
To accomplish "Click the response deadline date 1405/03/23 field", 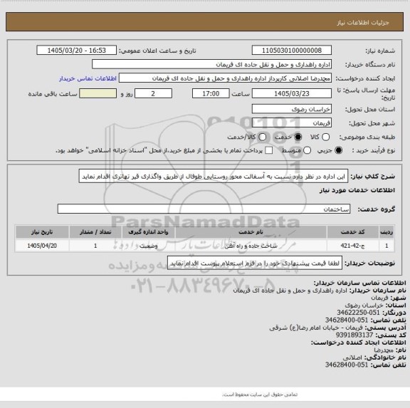I will coord(292,93).
